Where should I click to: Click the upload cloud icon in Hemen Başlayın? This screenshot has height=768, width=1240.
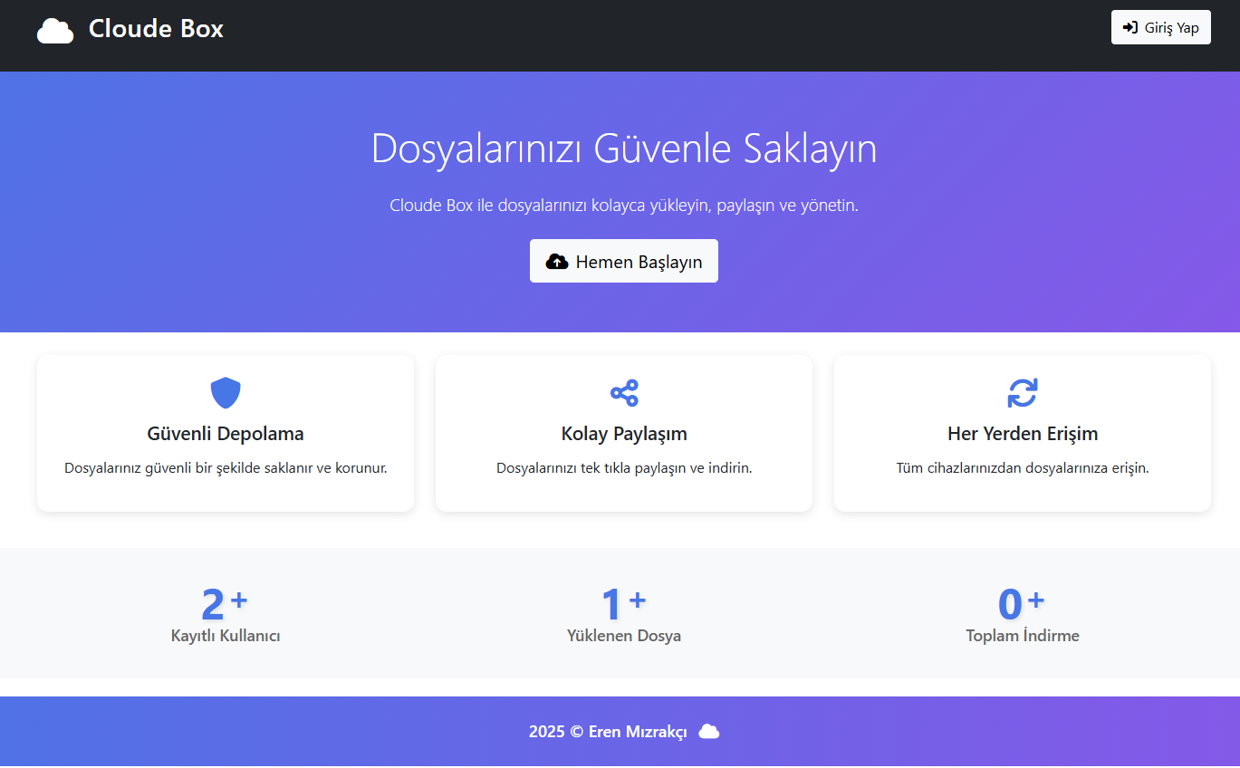click(x=556, y=261)
